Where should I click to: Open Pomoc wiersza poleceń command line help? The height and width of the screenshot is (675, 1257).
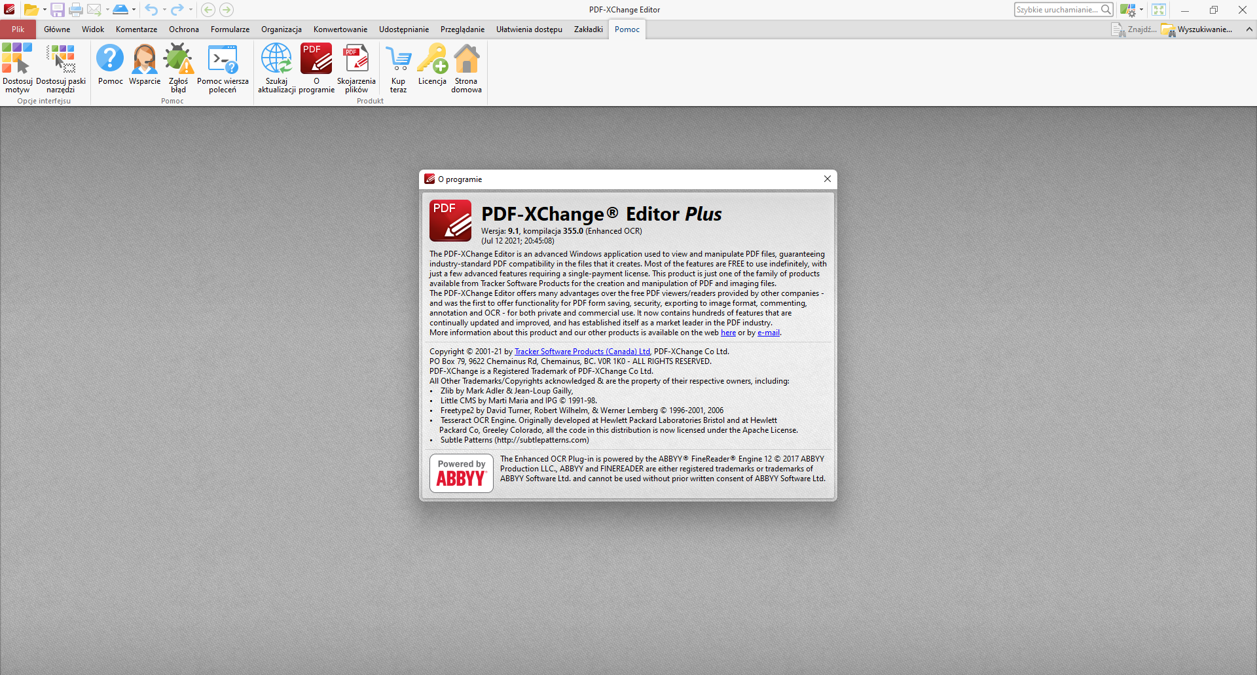[x=223, y=68]
